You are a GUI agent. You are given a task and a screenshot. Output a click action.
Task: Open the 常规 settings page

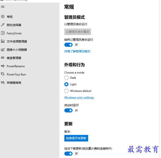click(x=30, y=17)
